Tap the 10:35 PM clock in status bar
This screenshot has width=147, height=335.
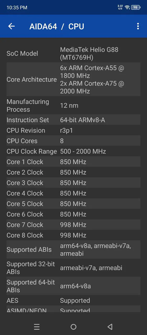17,8
